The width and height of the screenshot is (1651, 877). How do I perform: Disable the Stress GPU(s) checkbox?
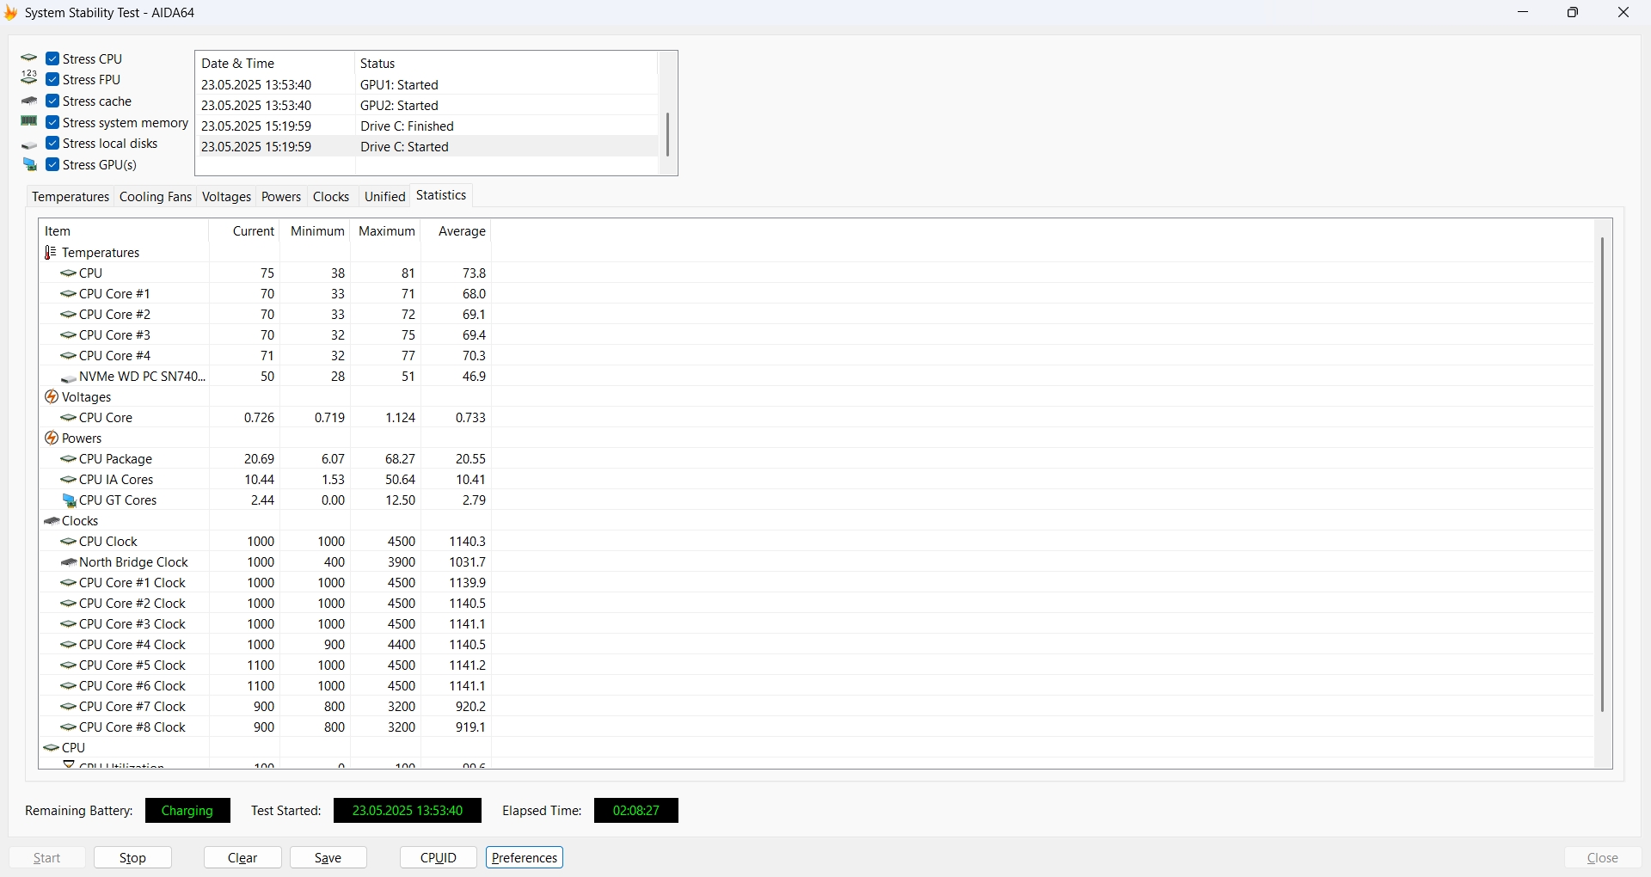52,165
